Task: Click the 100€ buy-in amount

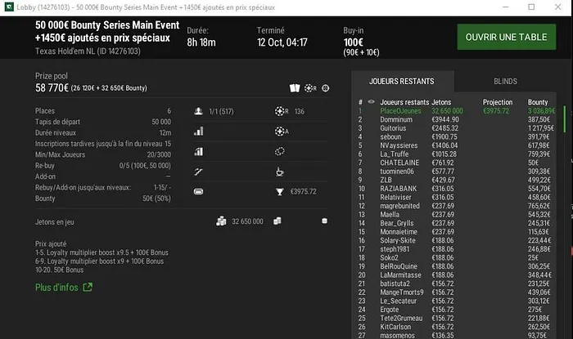Action: click(354, 42)
